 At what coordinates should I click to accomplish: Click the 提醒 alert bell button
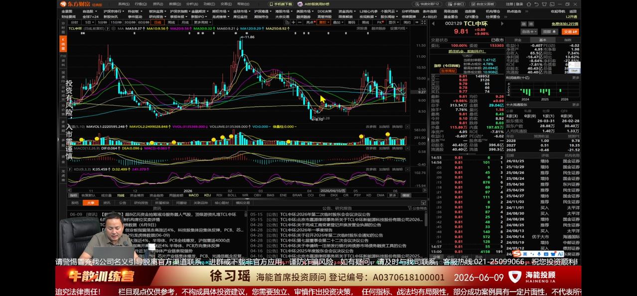550,32
